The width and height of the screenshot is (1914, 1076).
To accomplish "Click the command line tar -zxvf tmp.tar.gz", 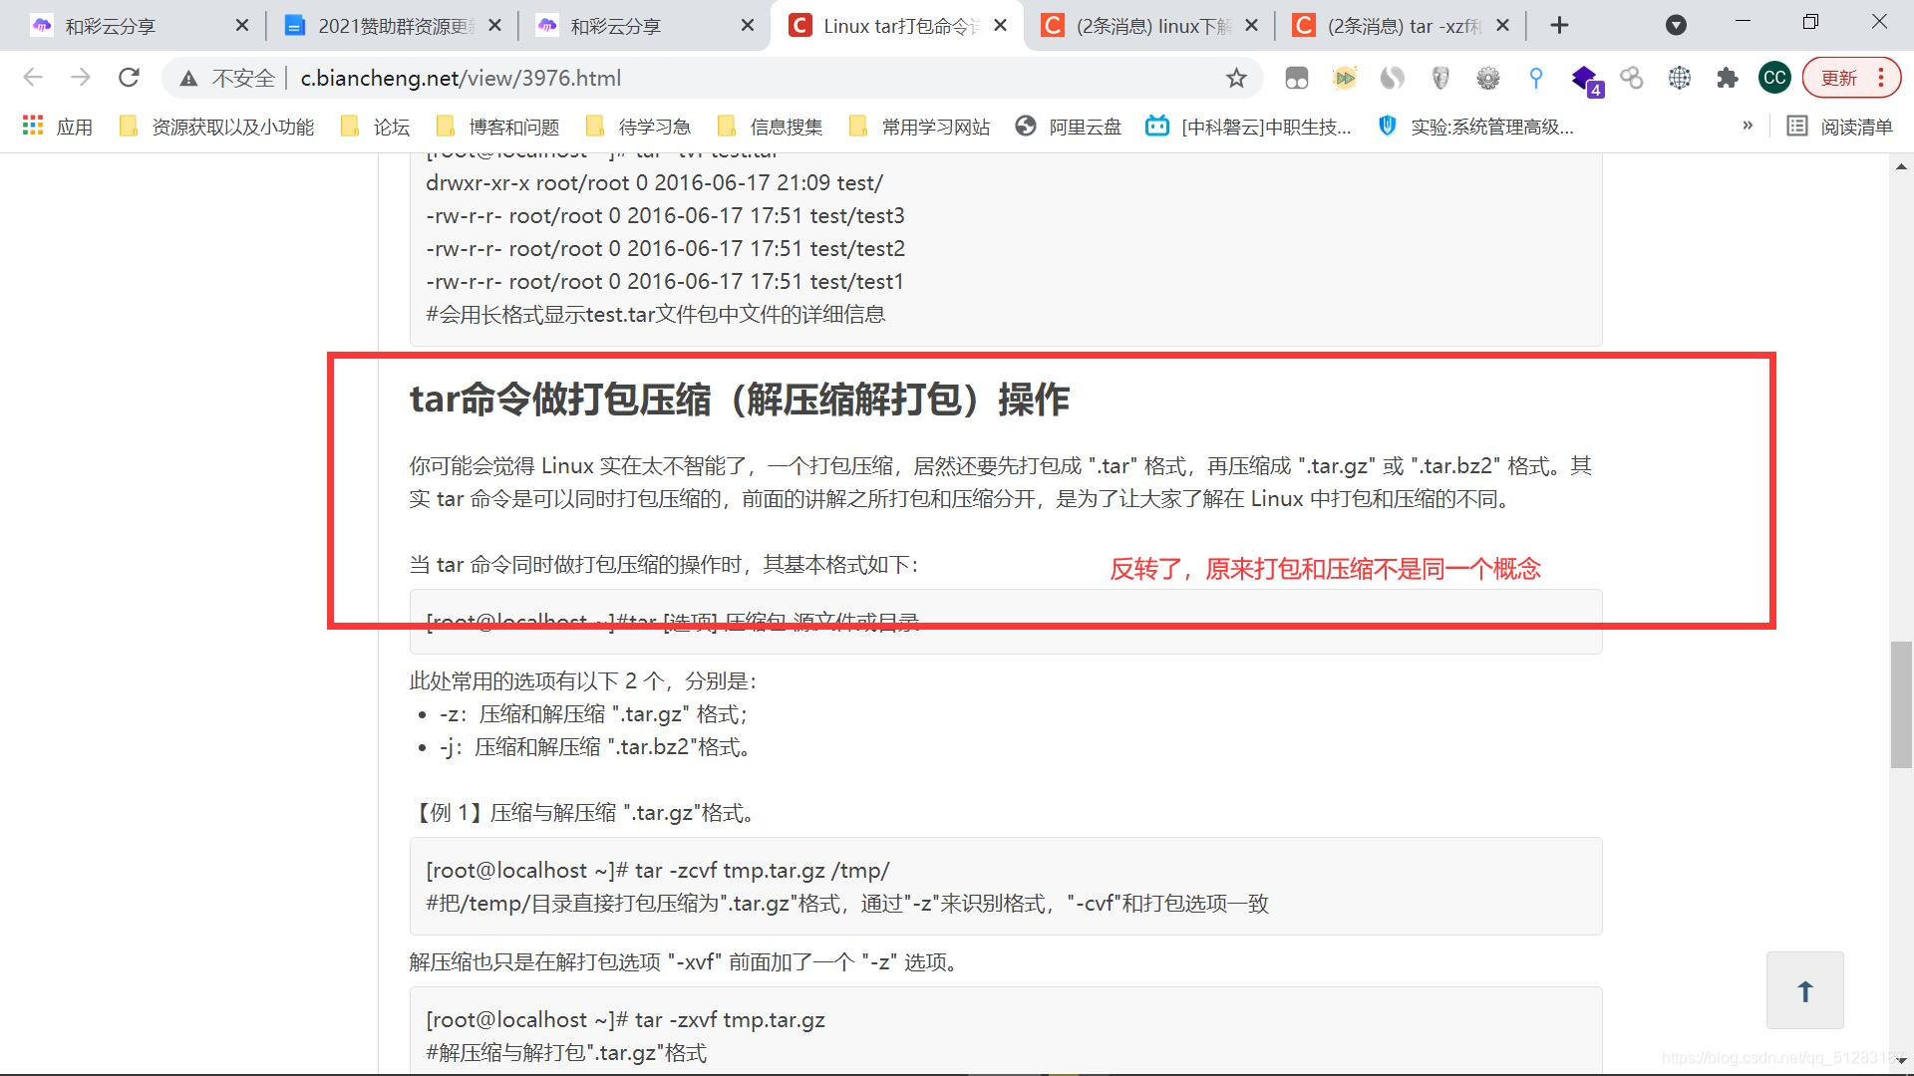I will 625,1019.
